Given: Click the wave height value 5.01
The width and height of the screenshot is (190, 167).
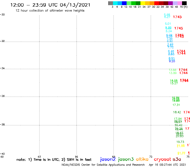Looking at the screenshot, I should point(168,24).
